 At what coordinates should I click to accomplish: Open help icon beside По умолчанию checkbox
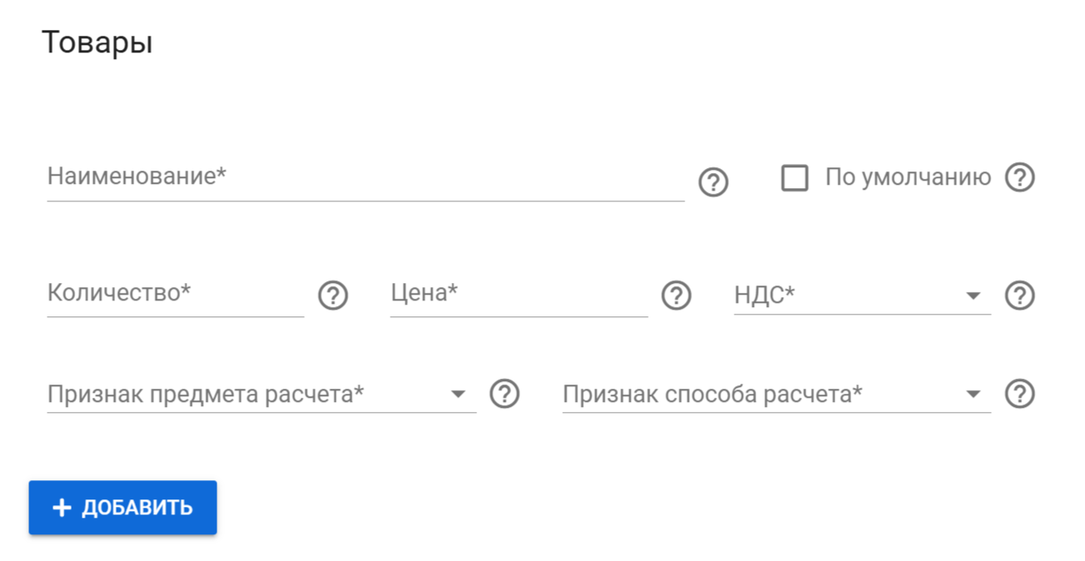pyautogui.click(x=1019, y=177)
